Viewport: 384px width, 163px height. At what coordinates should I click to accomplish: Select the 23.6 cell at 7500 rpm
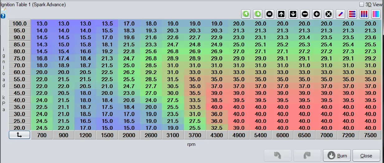(370, 37)
